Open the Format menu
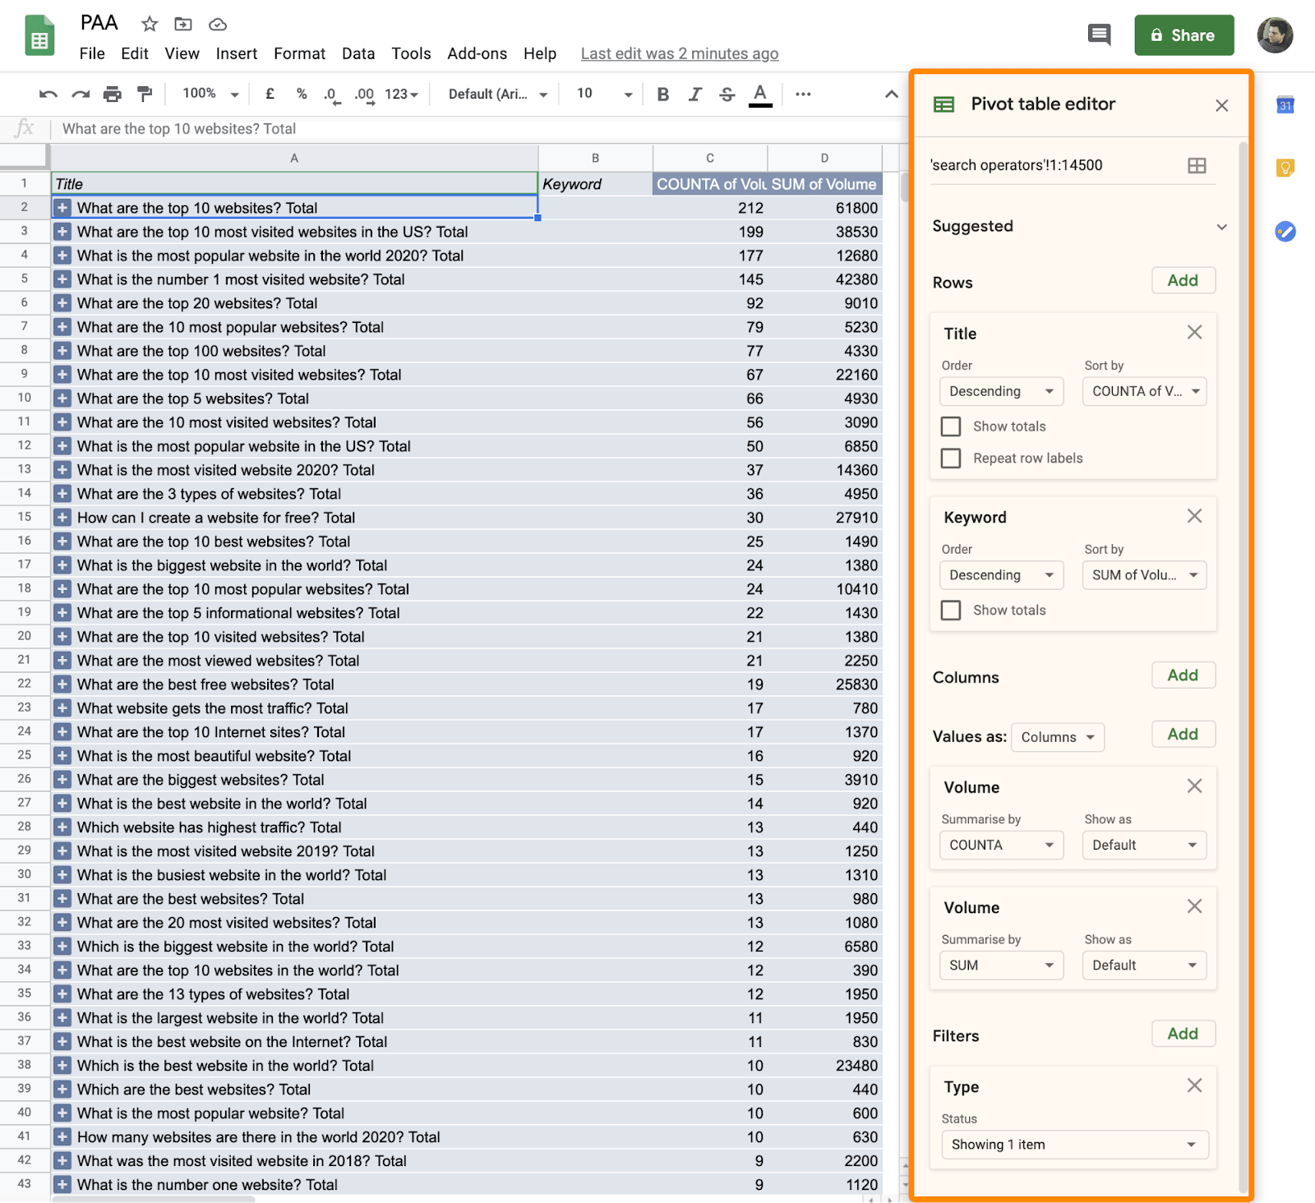Screen dimensions: 1315x1203 299,53
